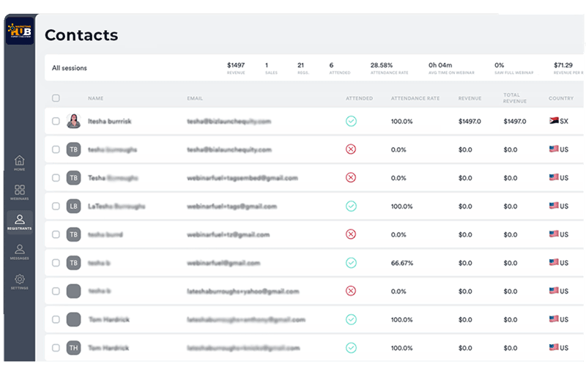Viewport: 586px width, 372px height.
Task: Click the Country column header
Action: click(x=561, y=98)
